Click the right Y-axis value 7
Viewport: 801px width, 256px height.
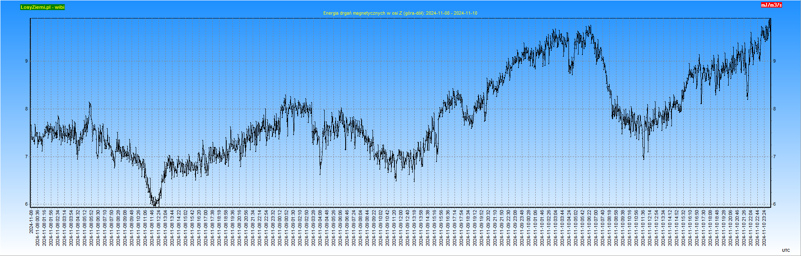pyautogui.click(x=774, y=157)
